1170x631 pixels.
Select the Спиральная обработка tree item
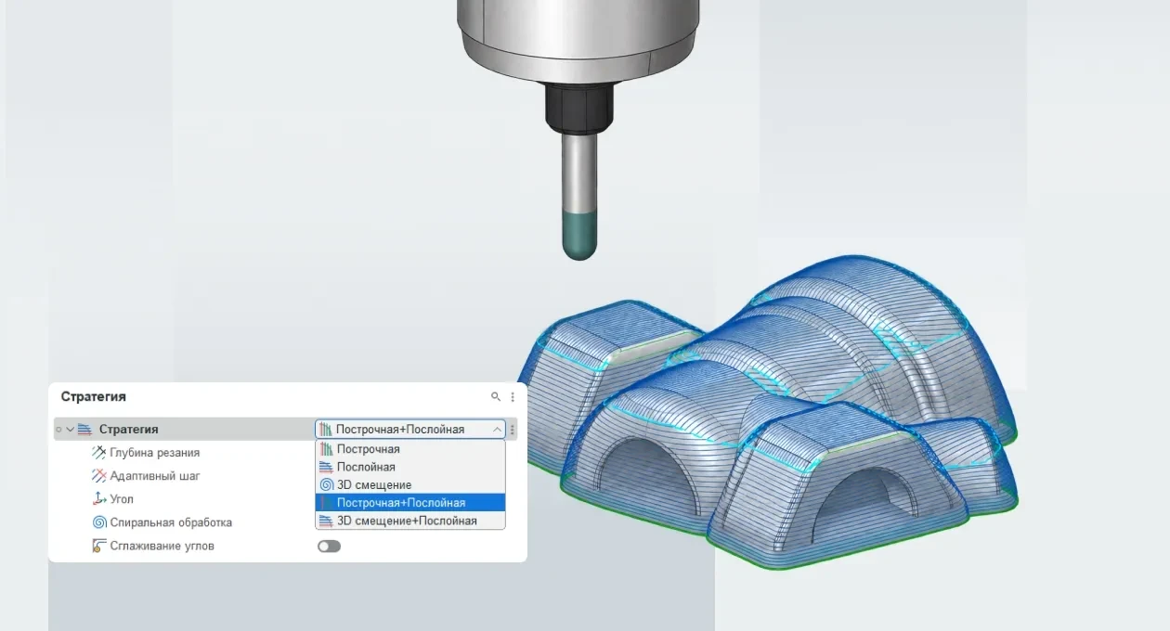click(171, 522)
